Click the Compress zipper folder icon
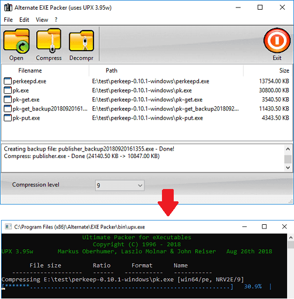Viewport: 294px width, 299px height. tap(49, 41)
